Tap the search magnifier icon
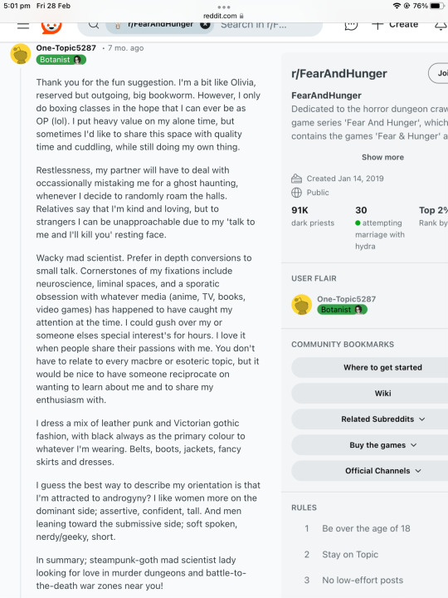 point(94,25)
